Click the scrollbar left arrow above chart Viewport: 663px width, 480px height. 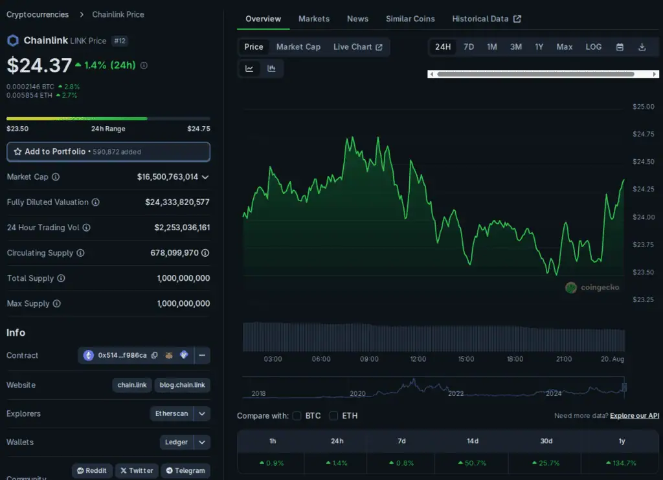431,74
